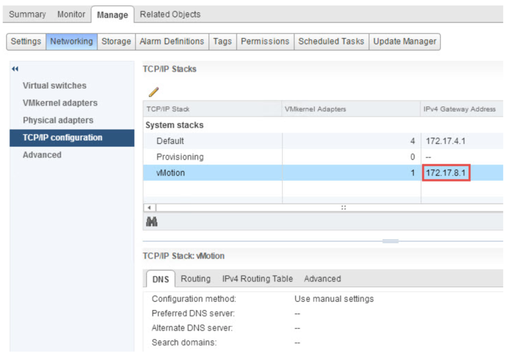Select the DNS detail tab
The image size is (511, 361).
(161, 279)
